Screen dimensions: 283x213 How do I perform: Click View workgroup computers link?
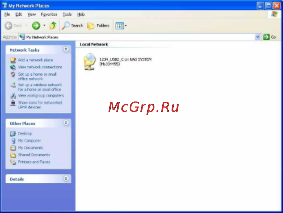(x=41, y=95)
